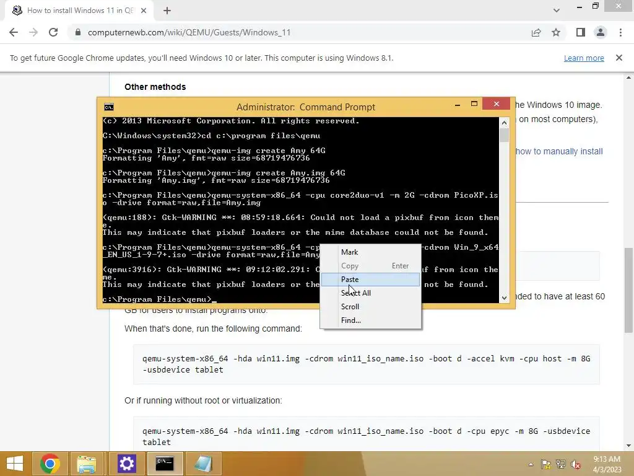Viewport: 634px width, 476px height.
Task: Click the -cpu epyc command code block
Action: pos(366,434)
